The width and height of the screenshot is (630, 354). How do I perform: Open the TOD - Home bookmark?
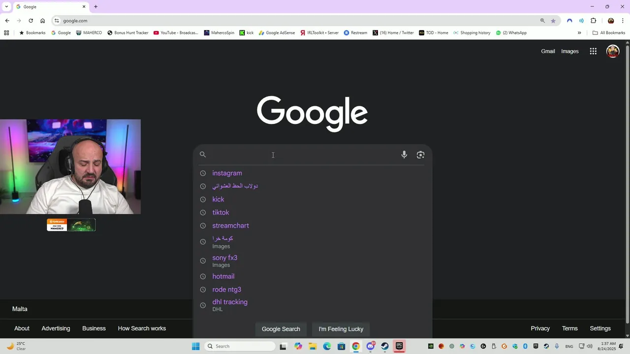[x=434, y=33]
